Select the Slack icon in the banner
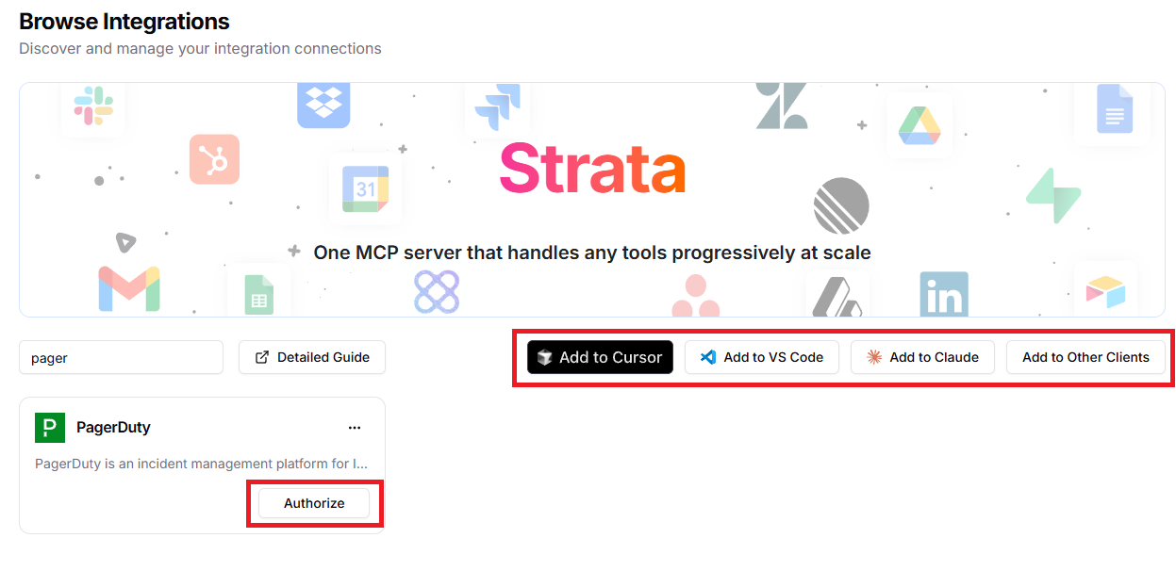This screenshot has width=1176, height=587. pyautogui.click(x=91, y=106)
